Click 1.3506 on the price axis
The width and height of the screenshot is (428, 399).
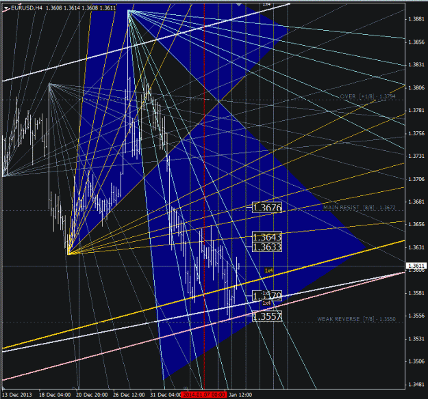[x=416, y=361]
